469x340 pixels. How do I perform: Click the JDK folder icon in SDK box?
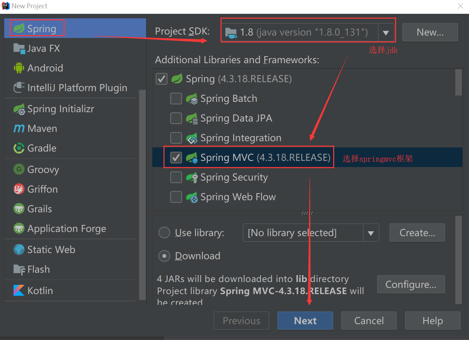tap(231, 33)
